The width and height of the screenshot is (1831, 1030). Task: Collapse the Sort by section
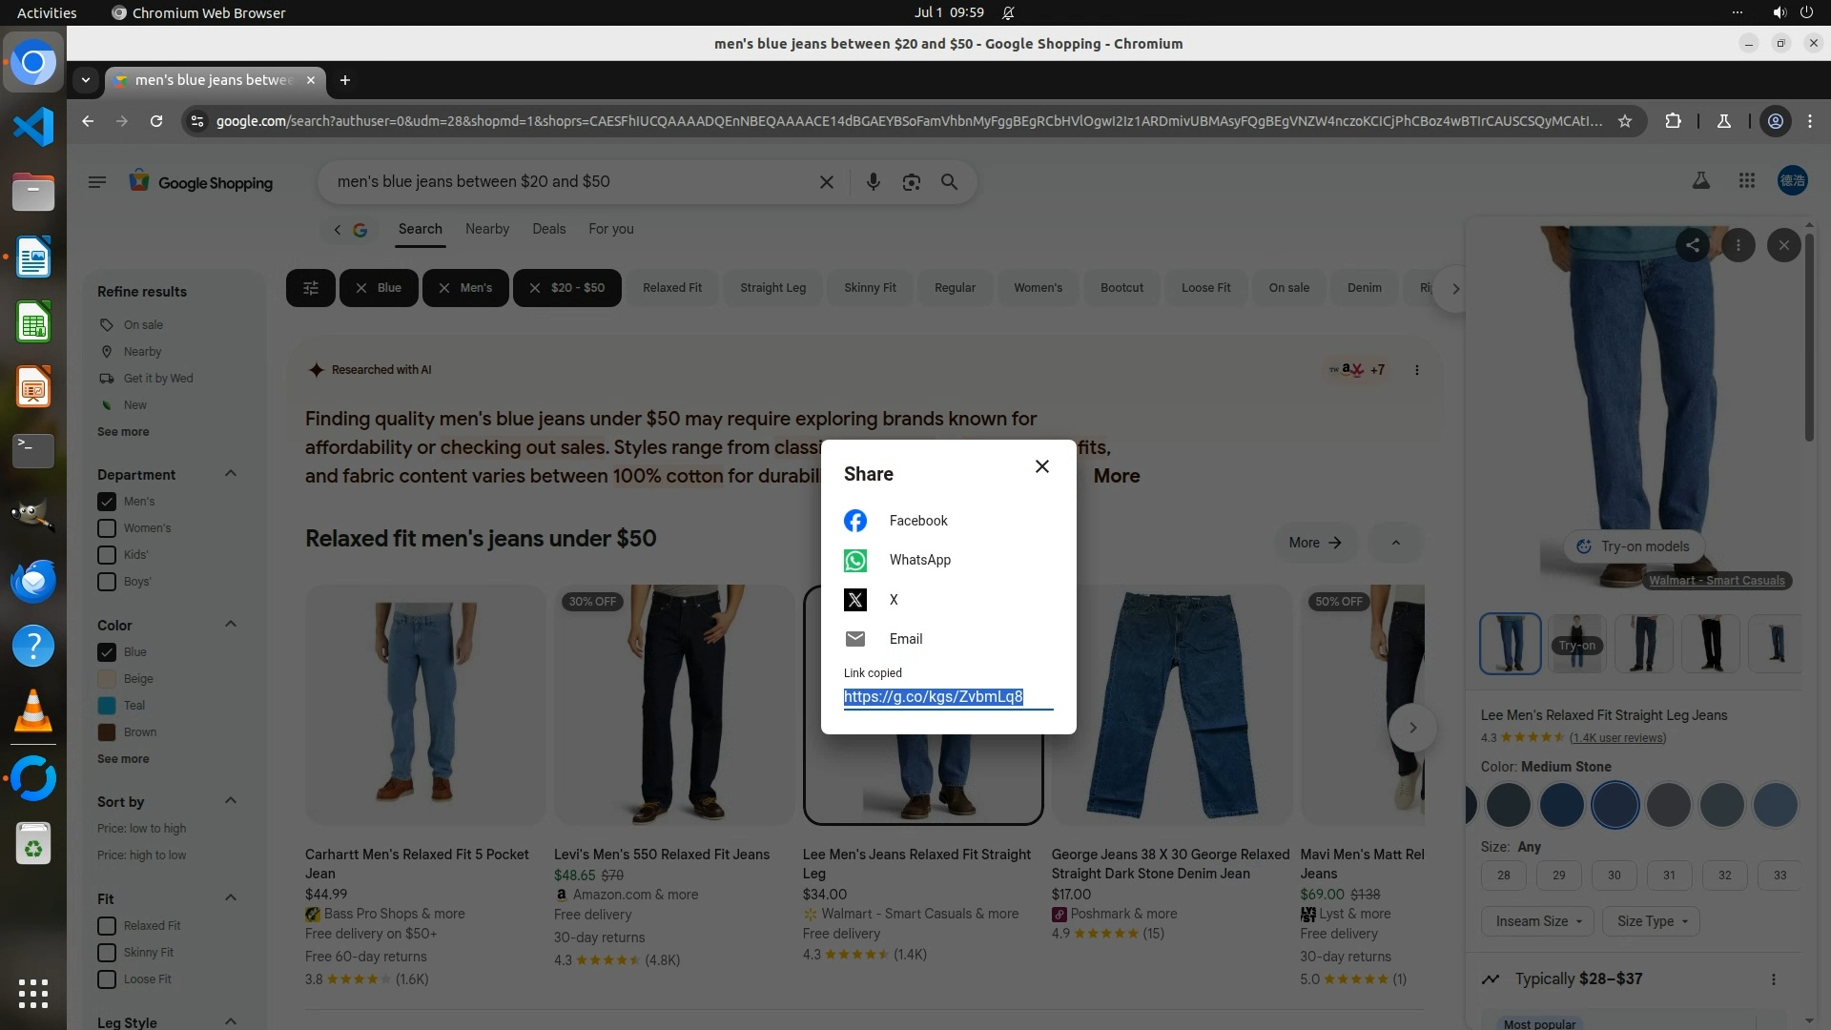(230, 801)
